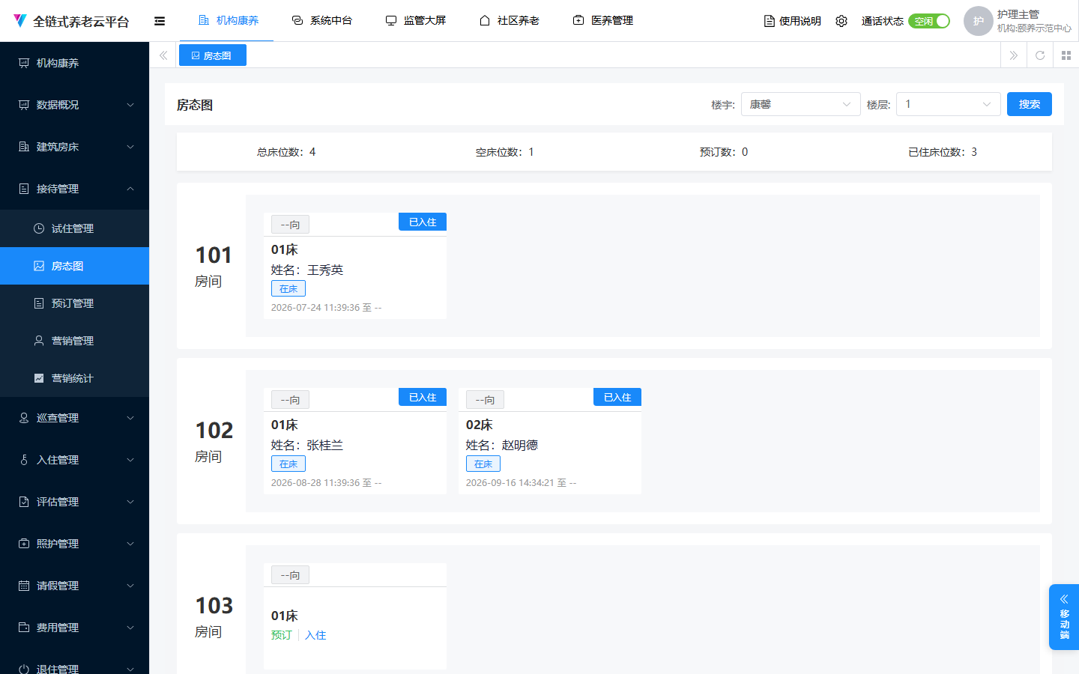Switch to the 社区养老 top tab

coord(509,21)
